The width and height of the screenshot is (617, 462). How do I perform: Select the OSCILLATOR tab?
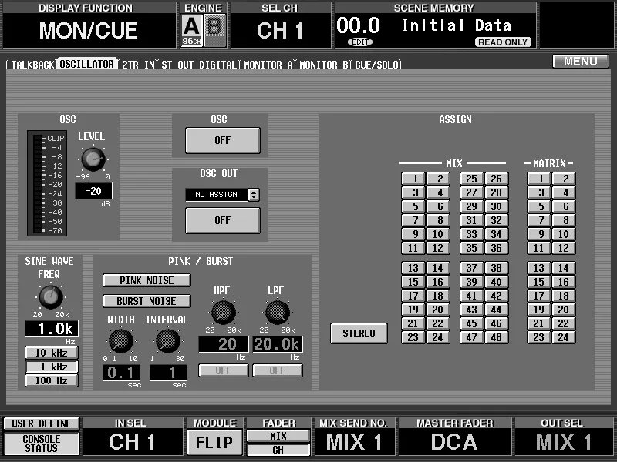87,64
